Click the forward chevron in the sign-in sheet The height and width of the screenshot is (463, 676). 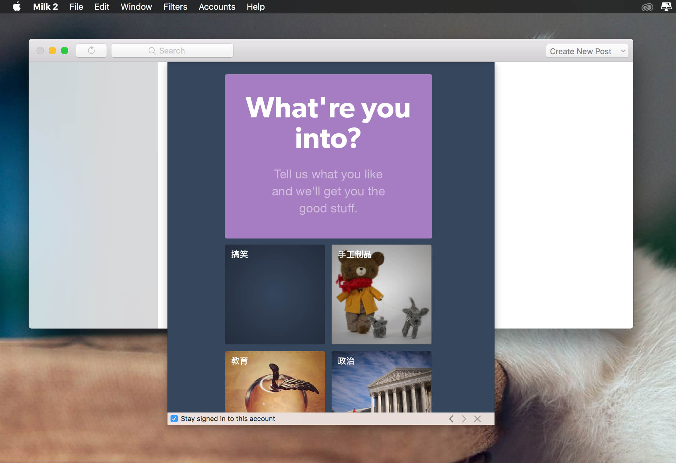[x=464, y=419]
